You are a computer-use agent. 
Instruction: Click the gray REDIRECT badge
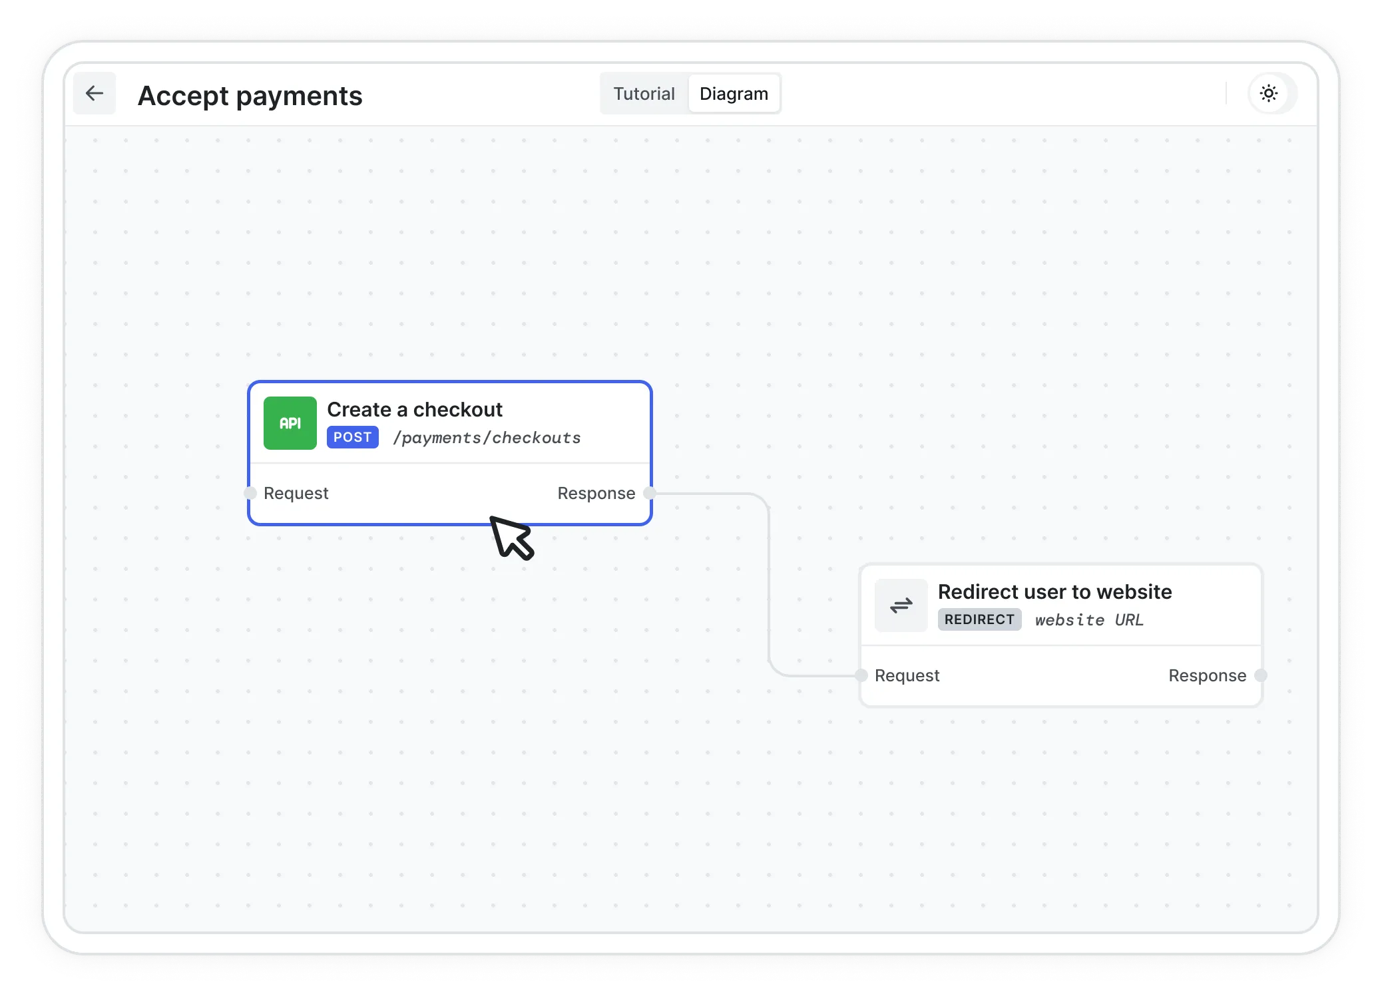[x=979, y=619]
